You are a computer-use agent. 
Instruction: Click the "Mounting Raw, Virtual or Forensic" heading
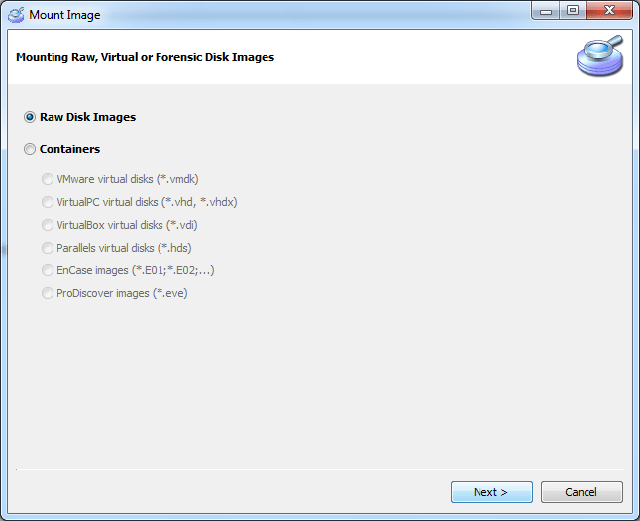pyautogui.click(x=145, y=57)
